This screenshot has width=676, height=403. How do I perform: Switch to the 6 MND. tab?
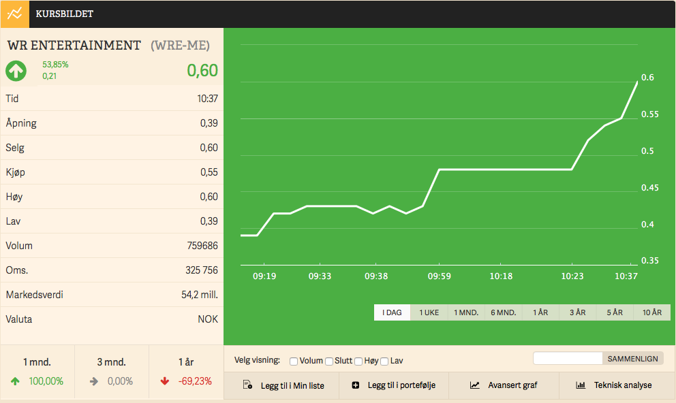pyautogui.click(x=503, y=312)
